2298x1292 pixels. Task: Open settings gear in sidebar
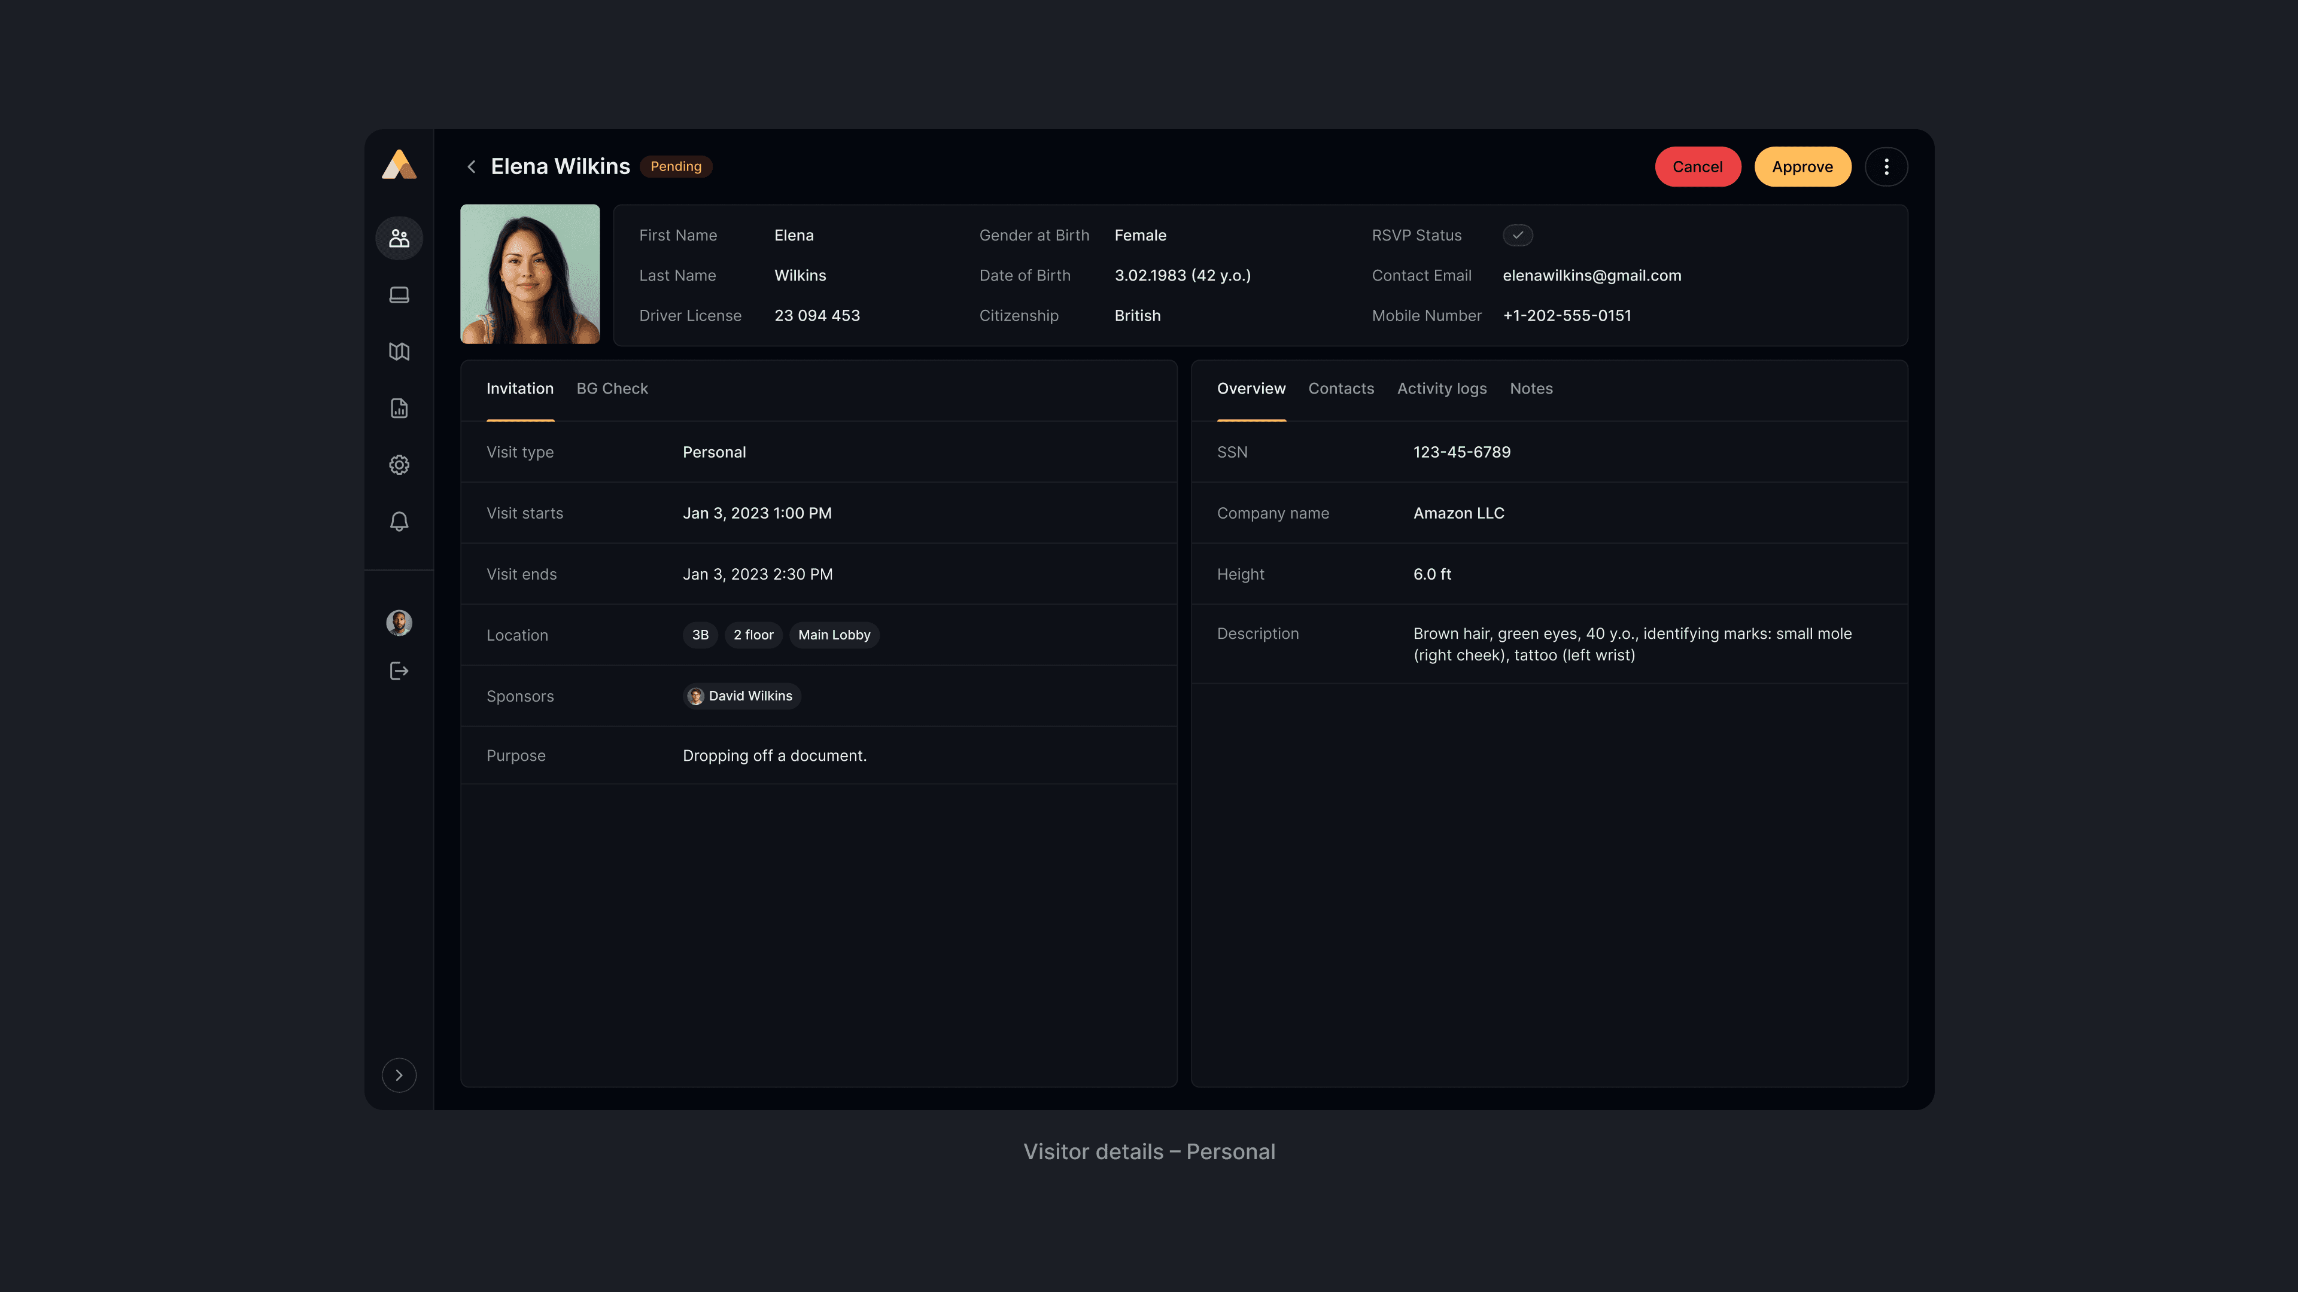tap(399, 465)
